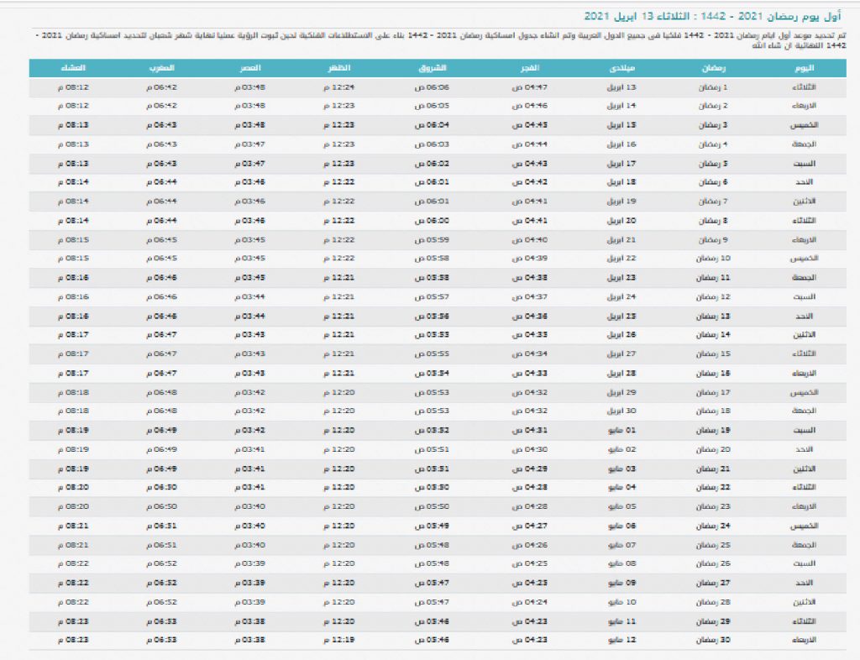
Task: Click the '3 رمضان' cell
Action: click(713, 125)
